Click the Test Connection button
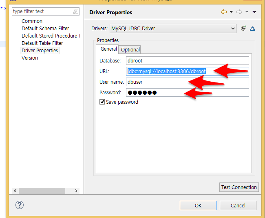This screenshot has width=265, height=218. click(239, 187)
